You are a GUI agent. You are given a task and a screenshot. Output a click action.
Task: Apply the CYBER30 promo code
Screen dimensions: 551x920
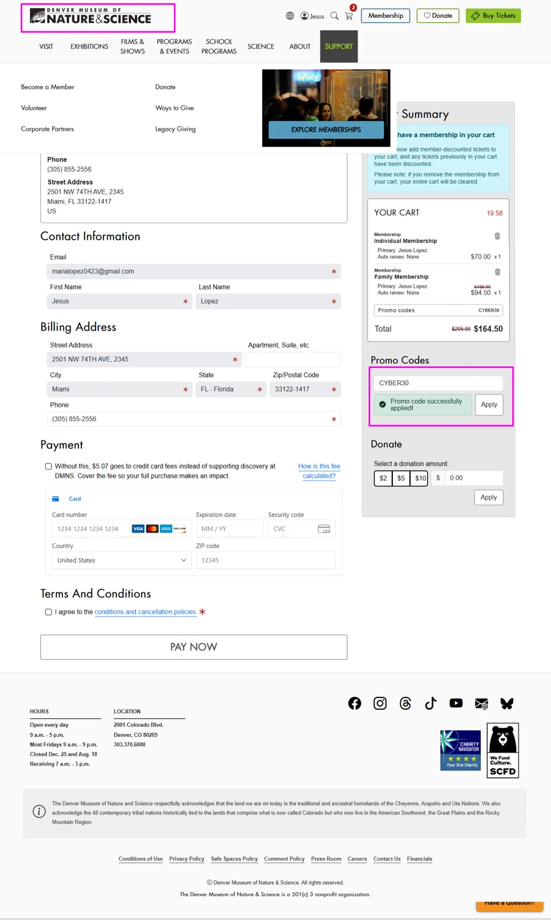[489, 405]
